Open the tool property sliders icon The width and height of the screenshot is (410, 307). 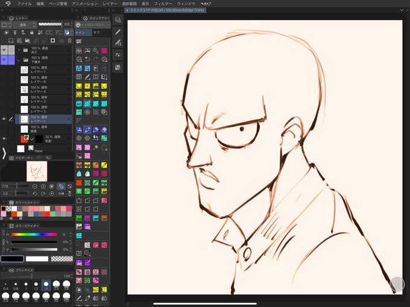coord(118,55)
